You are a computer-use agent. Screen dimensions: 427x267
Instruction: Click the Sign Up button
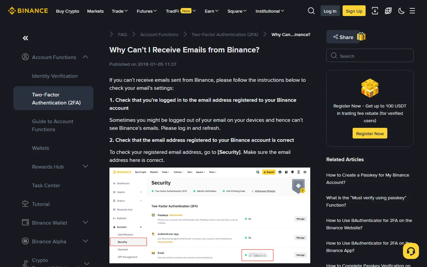354,11
